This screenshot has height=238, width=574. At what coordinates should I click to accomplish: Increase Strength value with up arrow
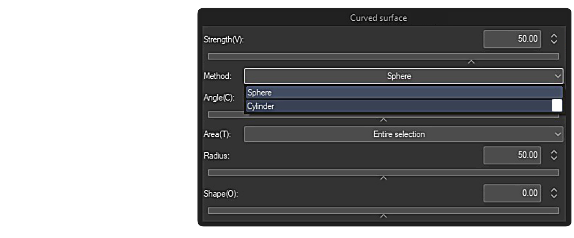[x=554, y=36]
